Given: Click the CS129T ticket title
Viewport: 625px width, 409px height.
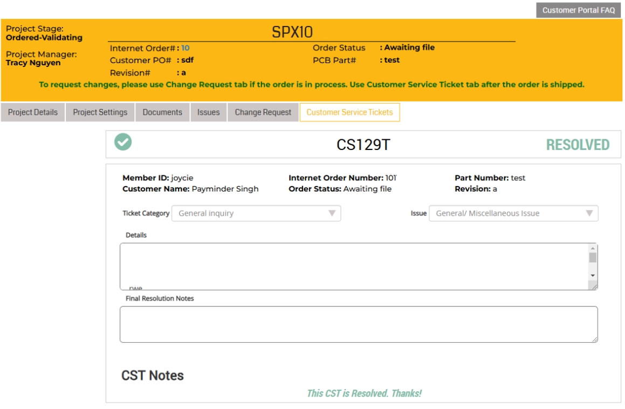Looking at the screenshot, I should 363,145.
